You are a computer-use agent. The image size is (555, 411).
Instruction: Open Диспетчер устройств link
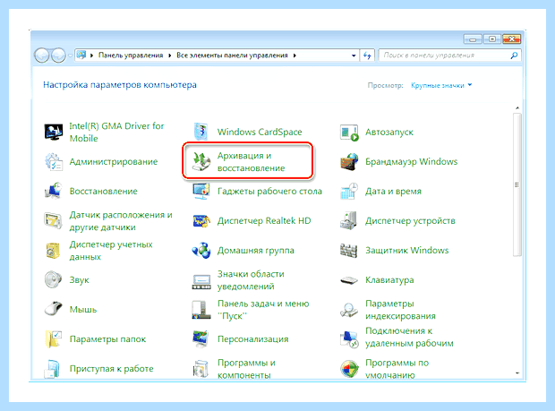[x=410, y=221]
